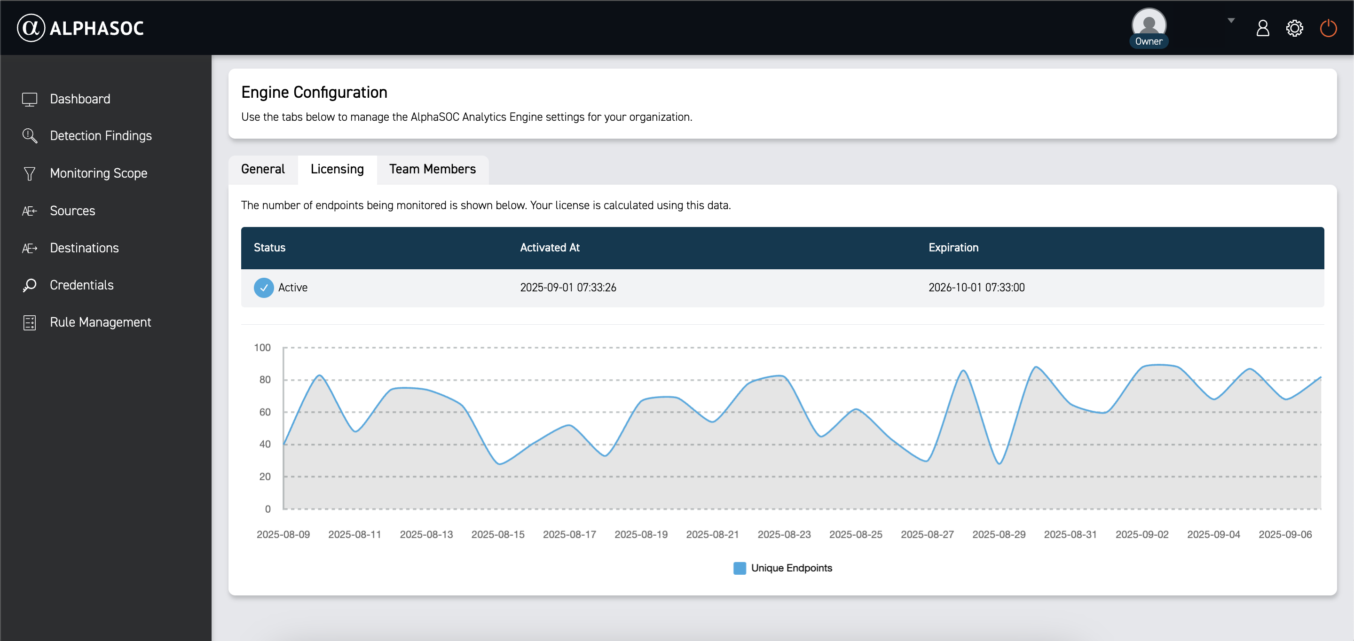The width and height of the screenshot is (1354, 641).
Task: Open Detection Findings from the sidebar
Action: point(101,136)
